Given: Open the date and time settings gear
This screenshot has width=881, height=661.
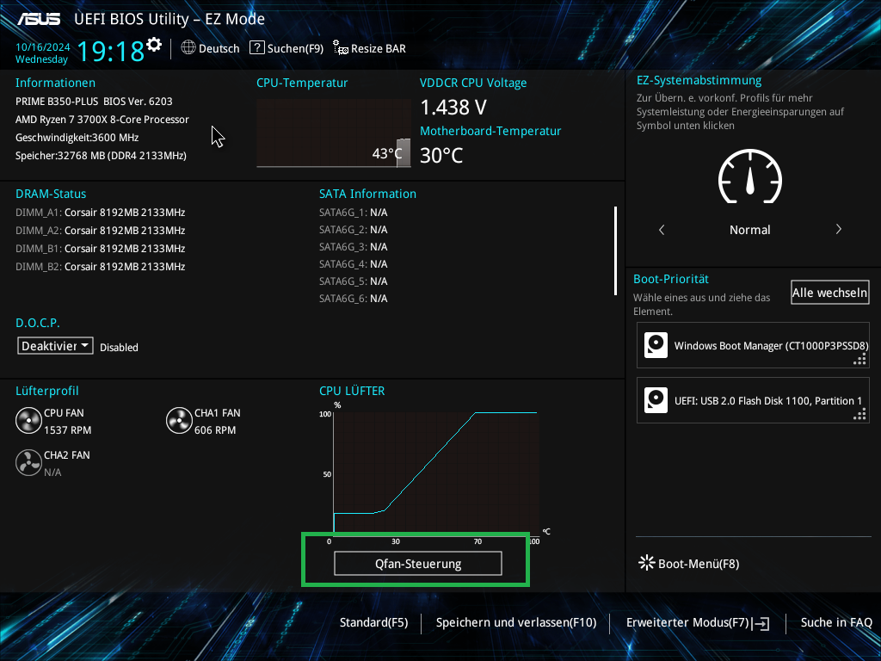Looking at the screenshot, I should [x=153, y=45].
